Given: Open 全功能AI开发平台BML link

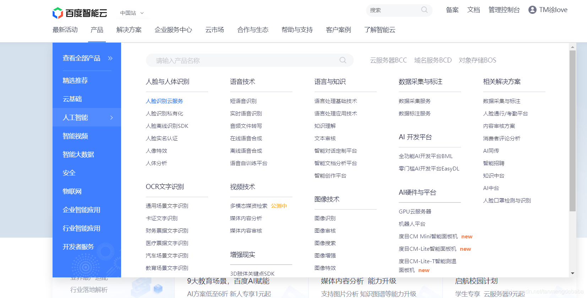Looking at the screenshot, I should tap(426, 156).
